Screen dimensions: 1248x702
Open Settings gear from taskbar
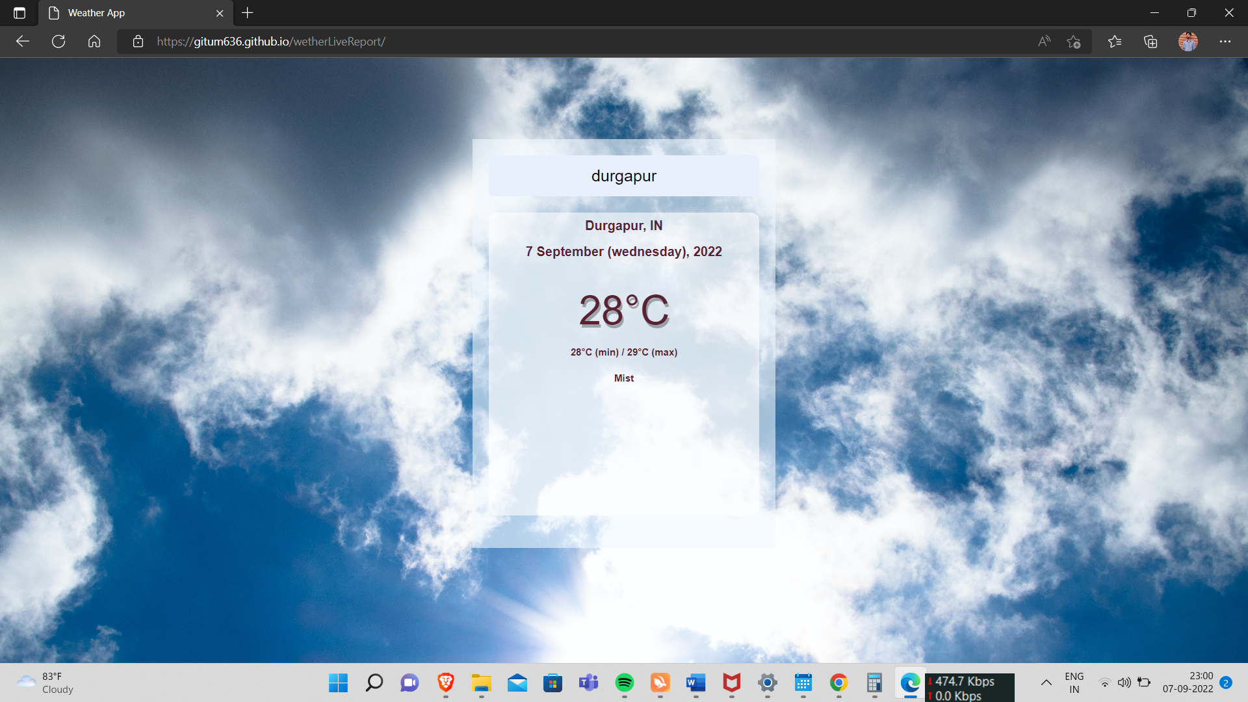pos(767,682)
